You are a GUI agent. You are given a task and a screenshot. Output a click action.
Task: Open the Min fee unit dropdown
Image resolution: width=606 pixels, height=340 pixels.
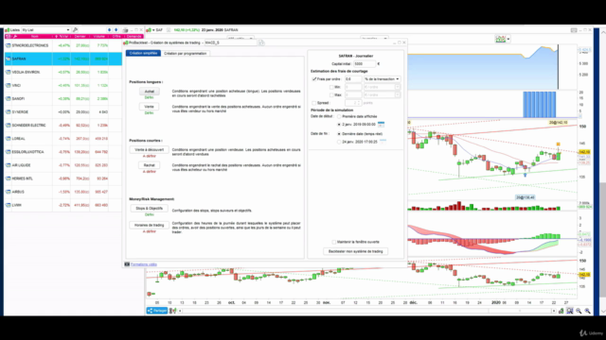click(382, 87)
